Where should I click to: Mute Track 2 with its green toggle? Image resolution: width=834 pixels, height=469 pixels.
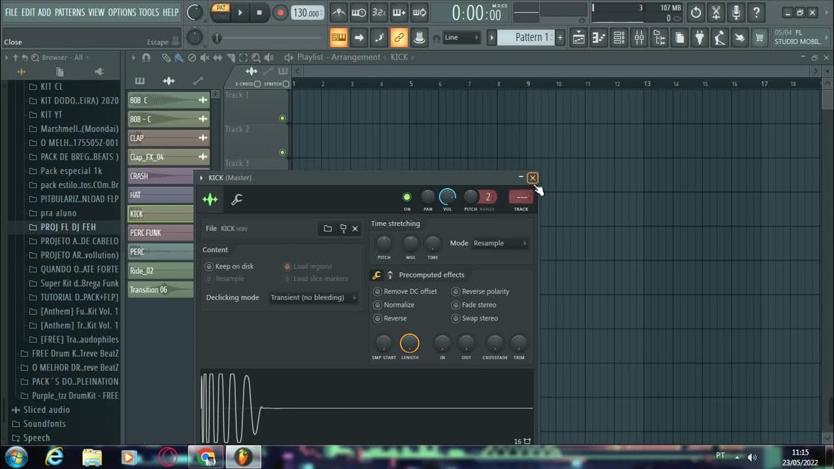(282, 152)
